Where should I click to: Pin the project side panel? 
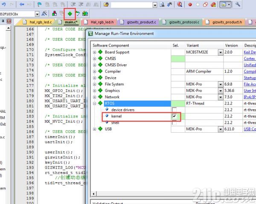click(x=3, y=21)
